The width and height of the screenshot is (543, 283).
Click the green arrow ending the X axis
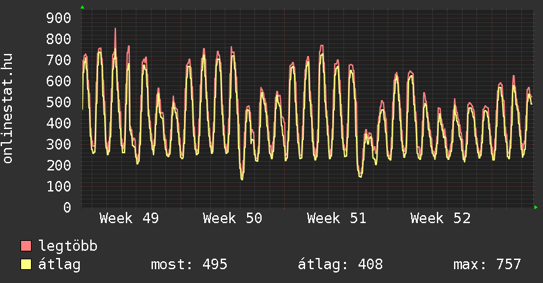536,207
